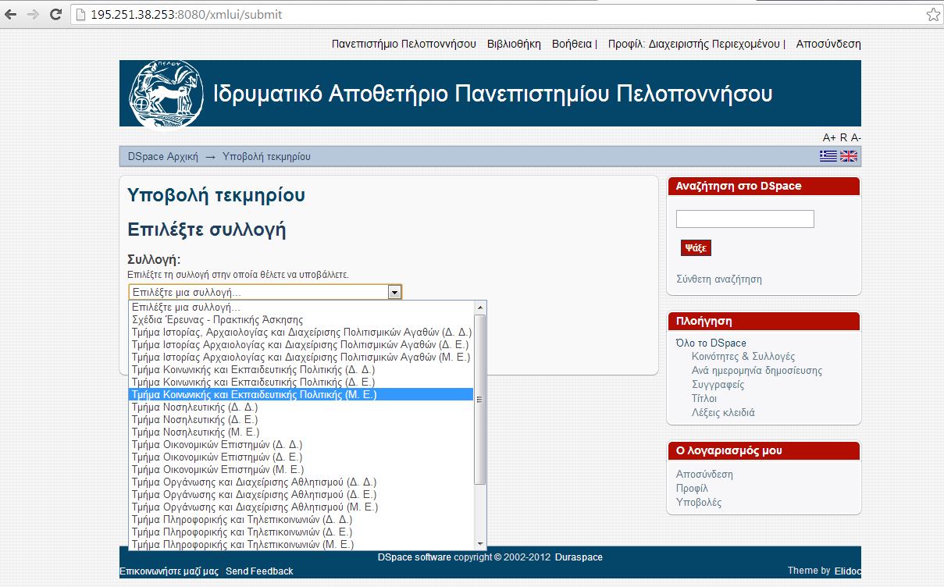This screenshot has width=944, height=587.
Task: Choose Τμήμα Ιστορίας, Αρχαιολογίας (Δ. Δ.) option
Action: pyautogui.click(x=301, y=333)
